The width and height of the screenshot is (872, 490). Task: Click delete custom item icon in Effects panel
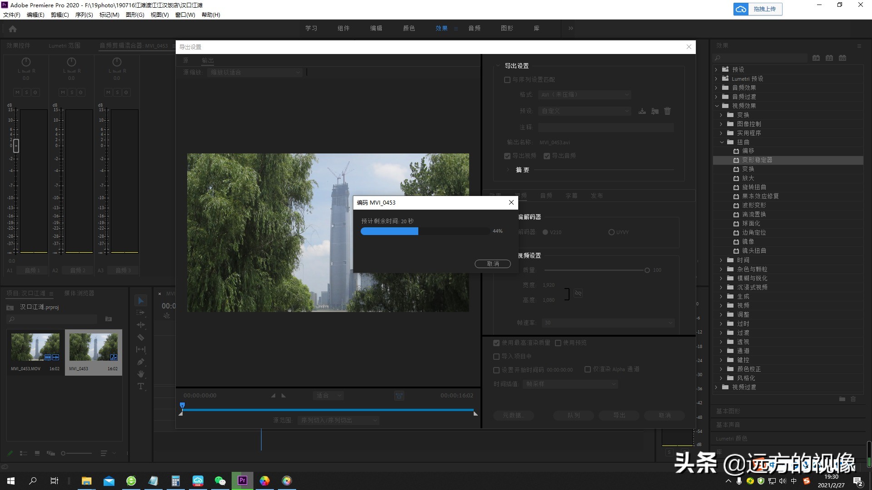pyautogui.click(x=853, y=399)
